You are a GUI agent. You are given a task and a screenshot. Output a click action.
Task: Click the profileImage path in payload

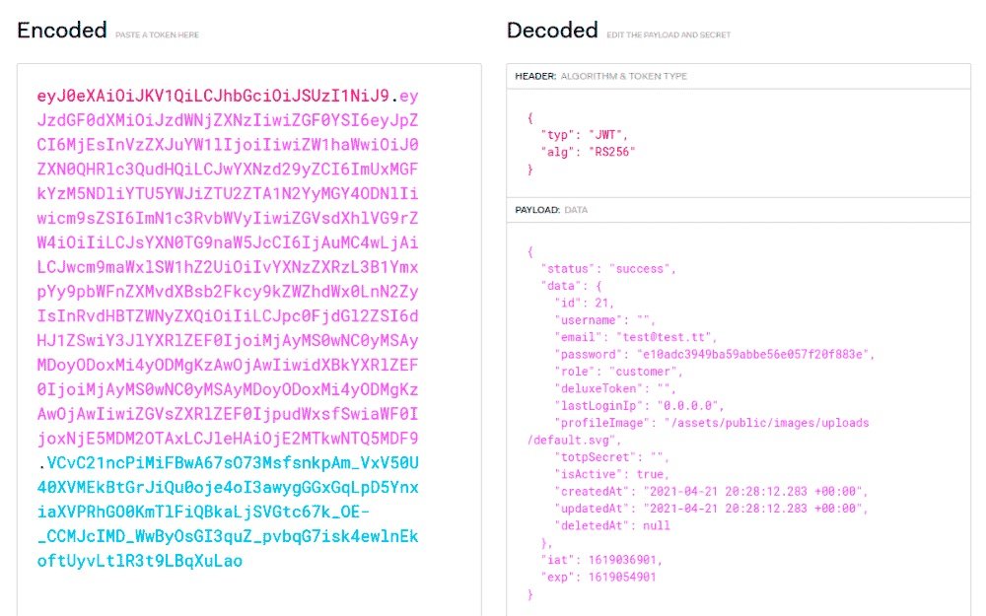coord(698,432)
